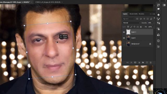Open the Comments speech-bubble panel icon
The height and width of the screenshot is (94, 167).
pyautogui.click(x=158, y=9)
